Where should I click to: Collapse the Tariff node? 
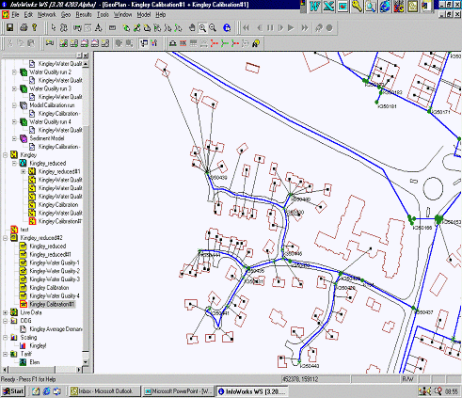(x=5, y=354)
